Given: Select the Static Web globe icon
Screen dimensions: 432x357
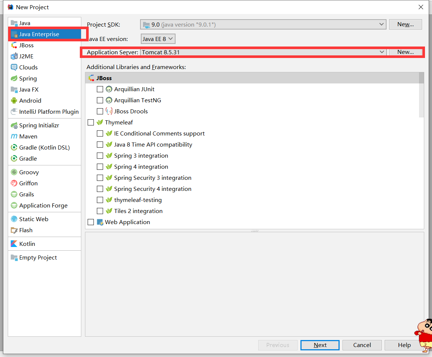Looking at the screenshot, I should 14,219.
